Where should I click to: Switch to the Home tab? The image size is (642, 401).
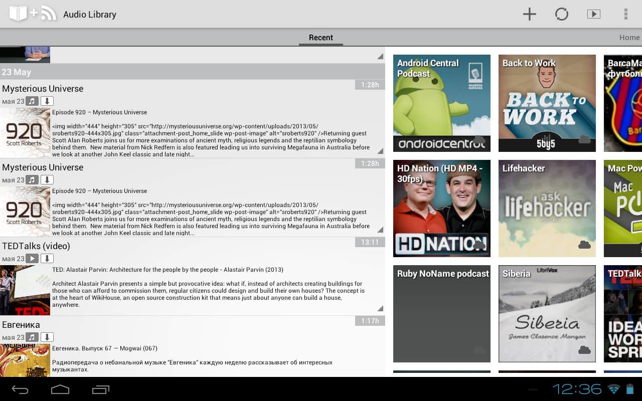pyautogui.click(x=629, y=38)
